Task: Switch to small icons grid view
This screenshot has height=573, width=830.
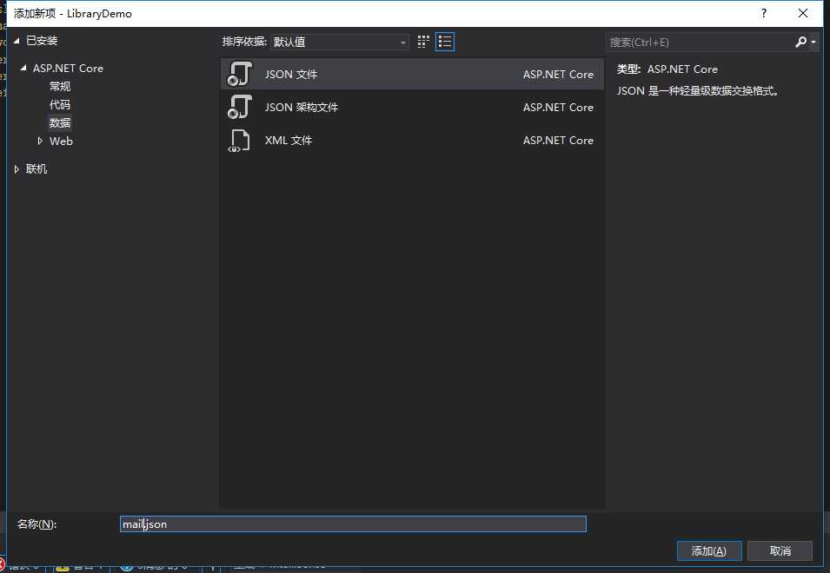Action: 423,42
